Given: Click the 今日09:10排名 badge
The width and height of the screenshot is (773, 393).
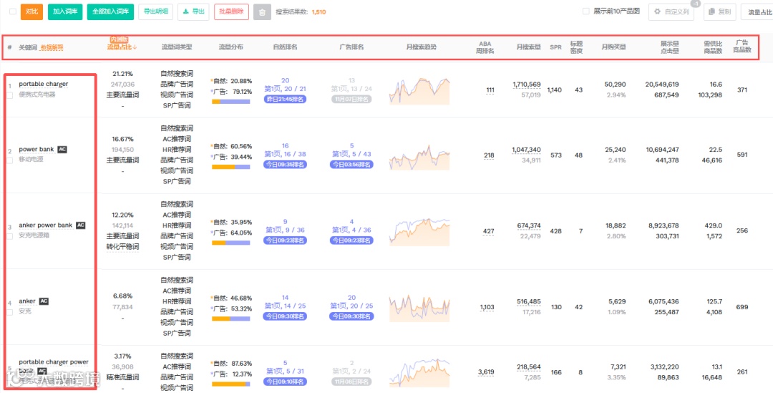Looking at the screenshot, I should (286, 382).
